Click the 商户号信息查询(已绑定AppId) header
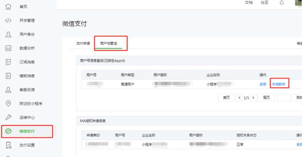The width and height of the screenshot is (302, 157). click(x=103, y=61)
